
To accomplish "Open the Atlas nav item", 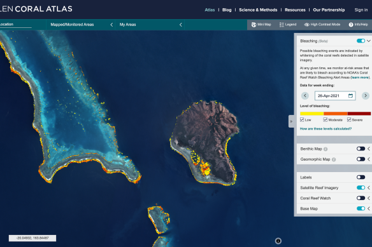I will (x=210, y=10).
